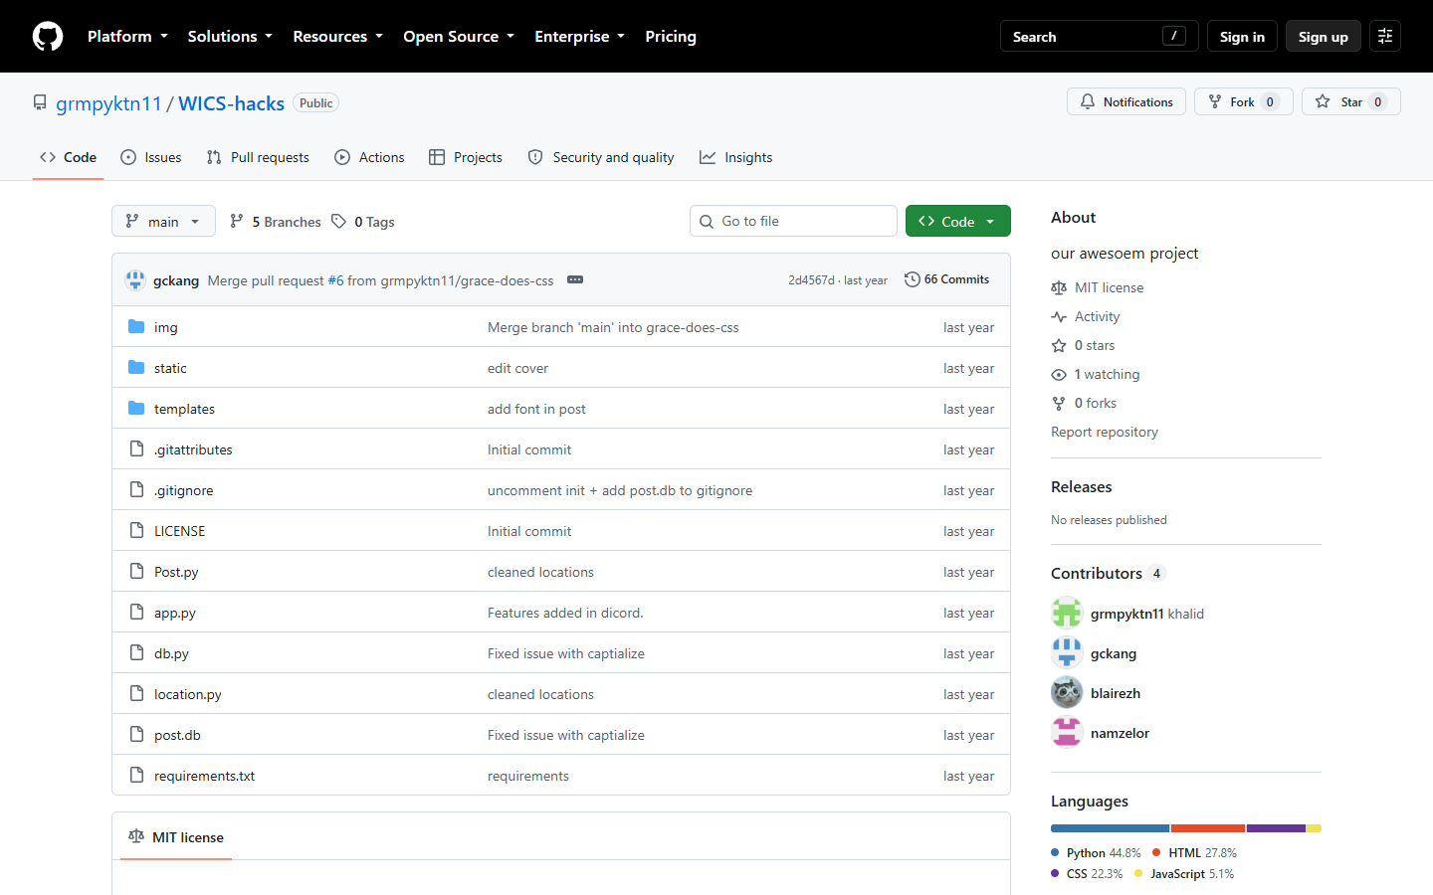The image size is (1433, 895).
Task: Expand the Platform menu in the header
Action: 127,36
